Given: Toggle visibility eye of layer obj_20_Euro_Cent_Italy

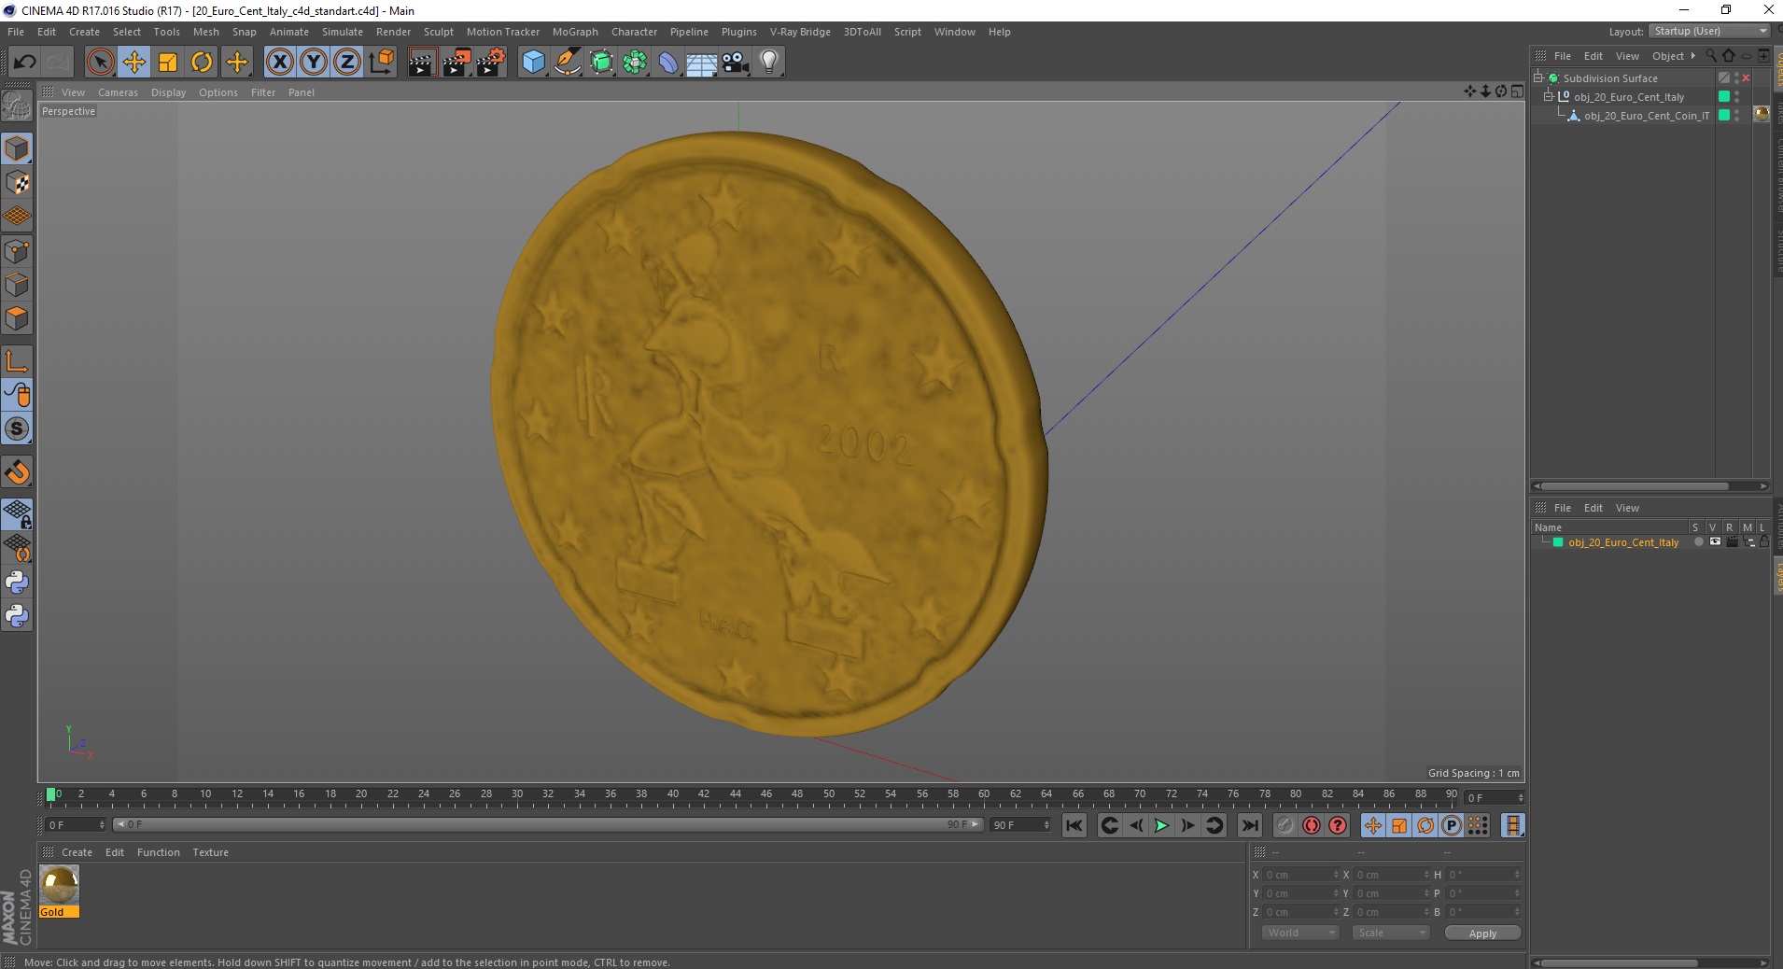Looking at the screenshot, I should pyautogui.click(x=1715, y=542).
